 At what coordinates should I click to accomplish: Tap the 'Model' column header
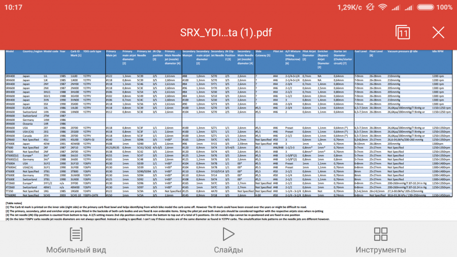(x=10, y=51)
